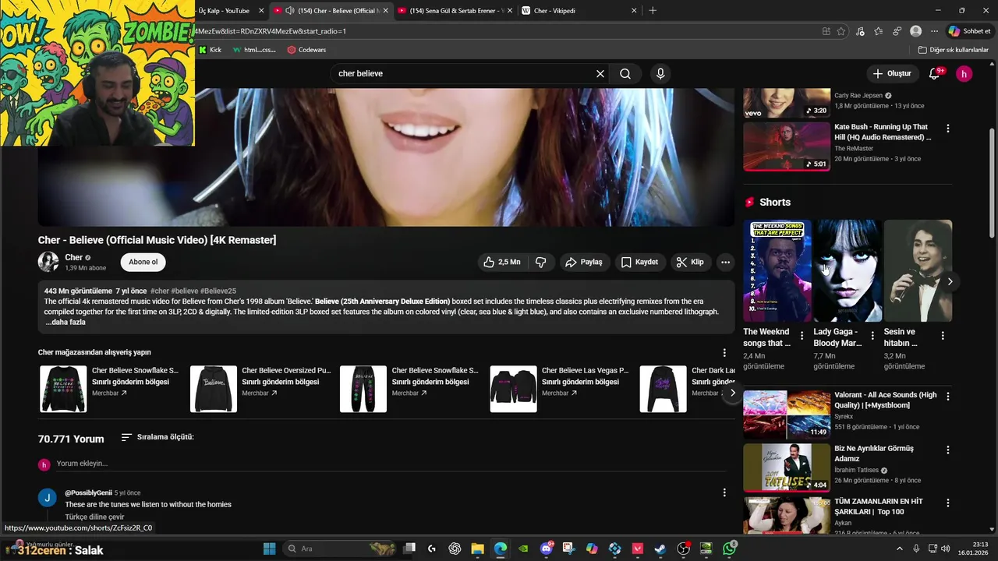Open Lady Gaga Bloody Mary short

tap(848, 271)
